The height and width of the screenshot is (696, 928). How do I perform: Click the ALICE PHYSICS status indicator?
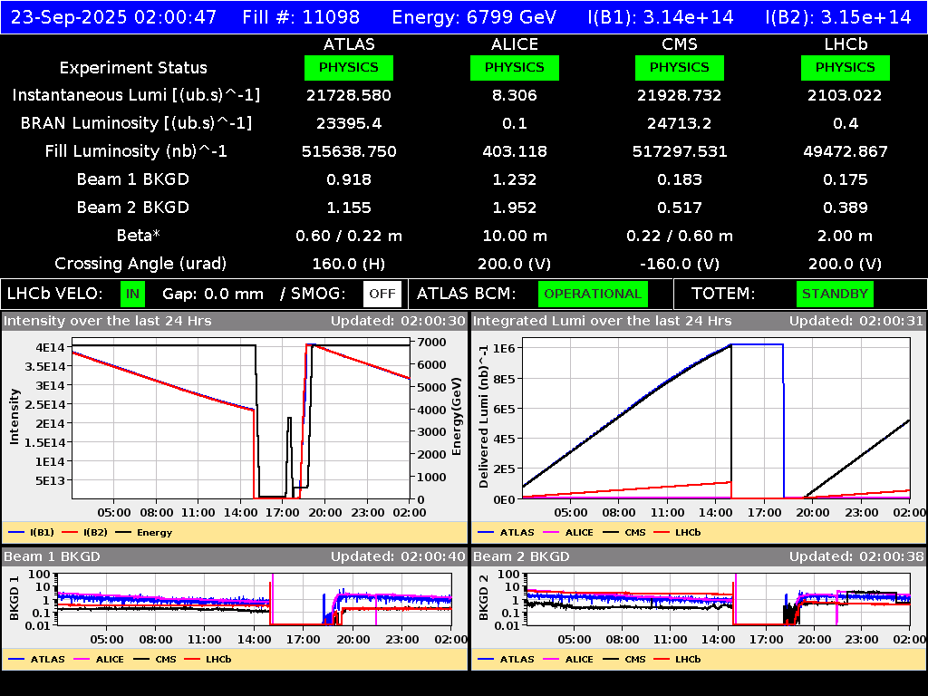[x=514, y=67]
